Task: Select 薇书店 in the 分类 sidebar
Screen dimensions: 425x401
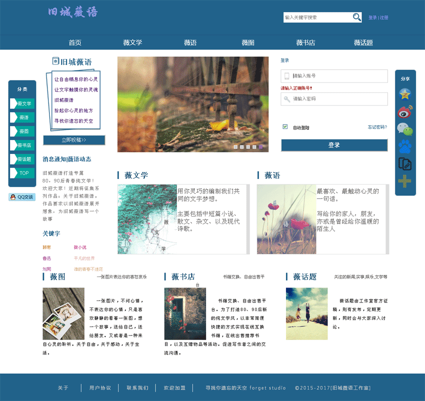Action: (x=22, y=145)
